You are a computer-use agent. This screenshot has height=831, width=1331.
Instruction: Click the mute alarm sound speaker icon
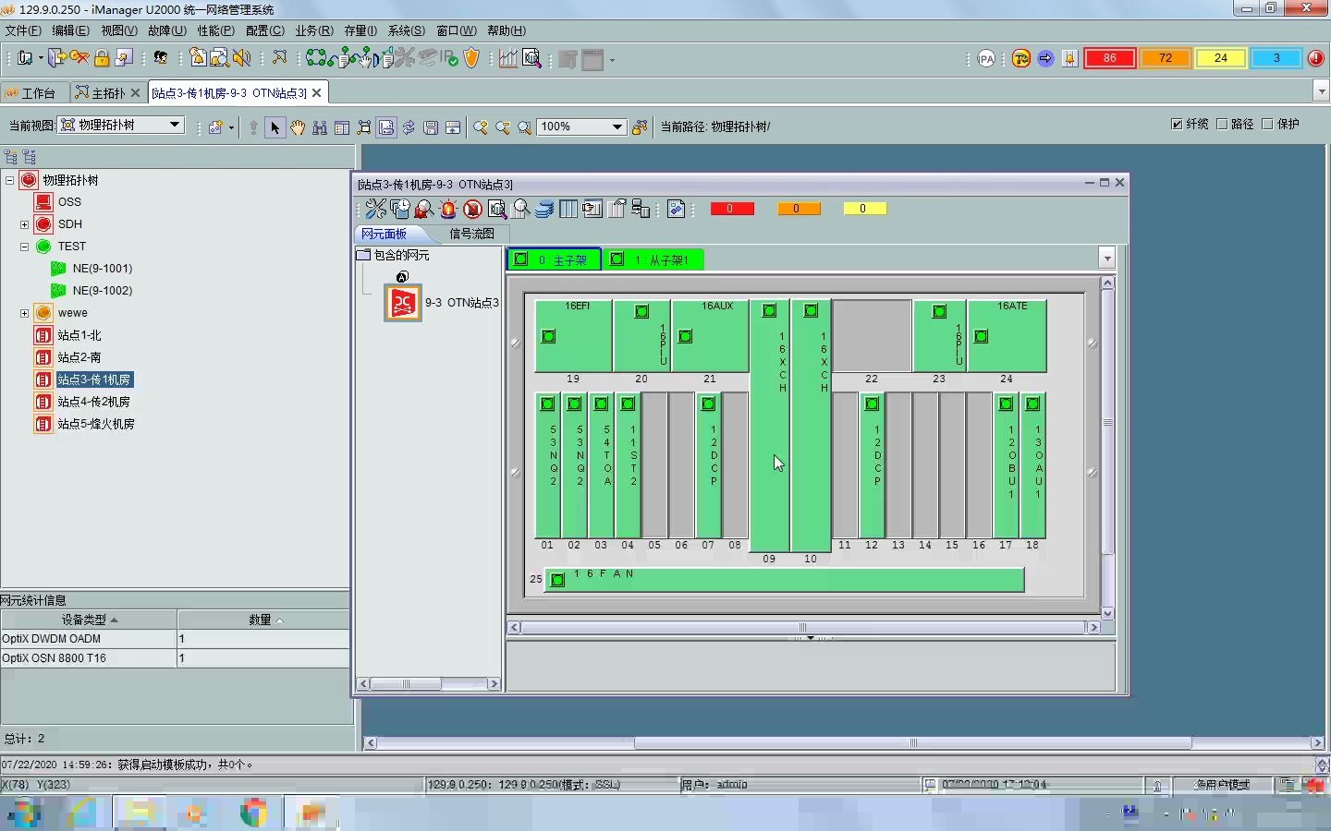coord(242,58)
